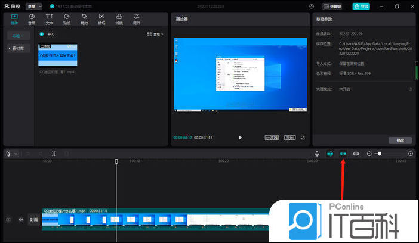Click the fullscreen preview icon in player

[303, 138]
